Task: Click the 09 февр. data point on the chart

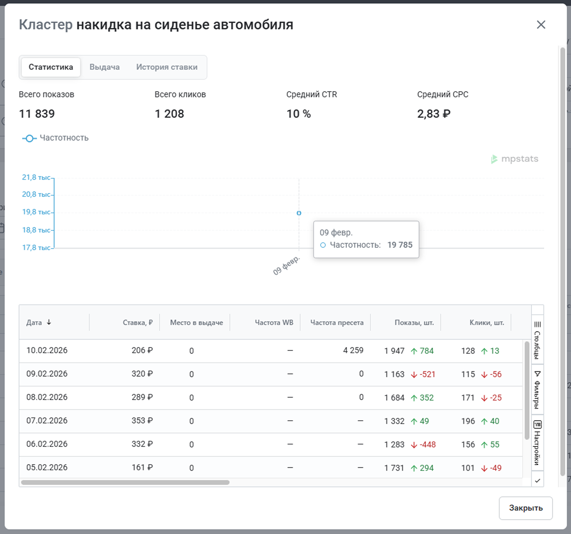Action: pos(299,213)
